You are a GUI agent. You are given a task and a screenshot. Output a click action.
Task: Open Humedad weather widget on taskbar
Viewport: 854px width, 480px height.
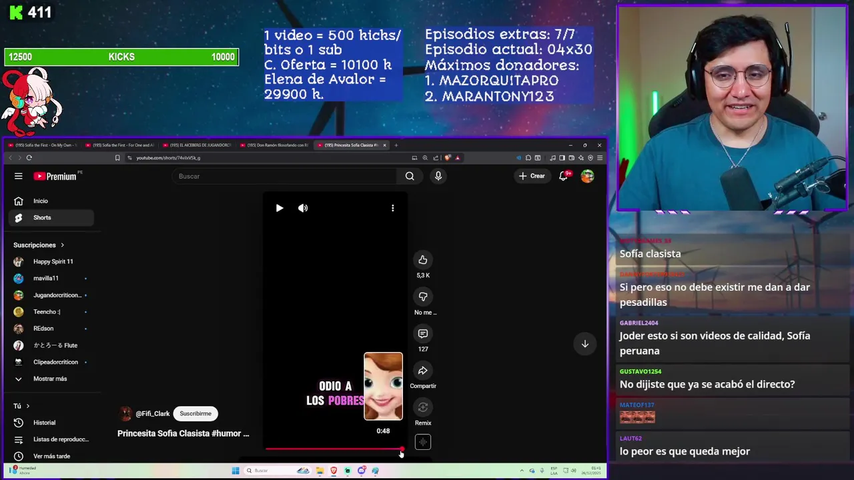tap(23, 470)
